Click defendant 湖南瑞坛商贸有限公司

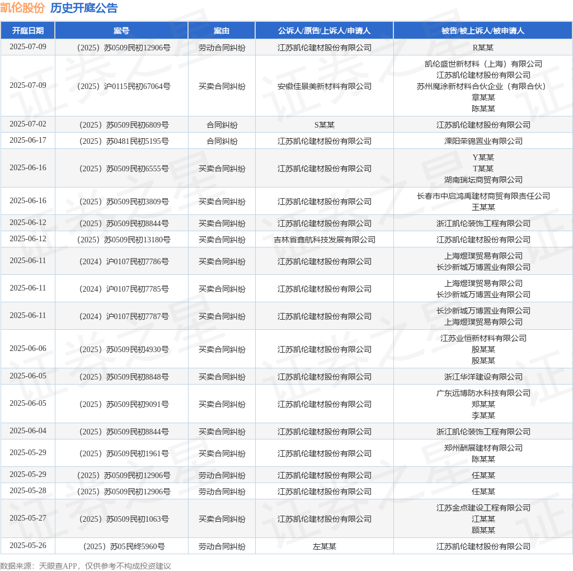pos(483,180)
